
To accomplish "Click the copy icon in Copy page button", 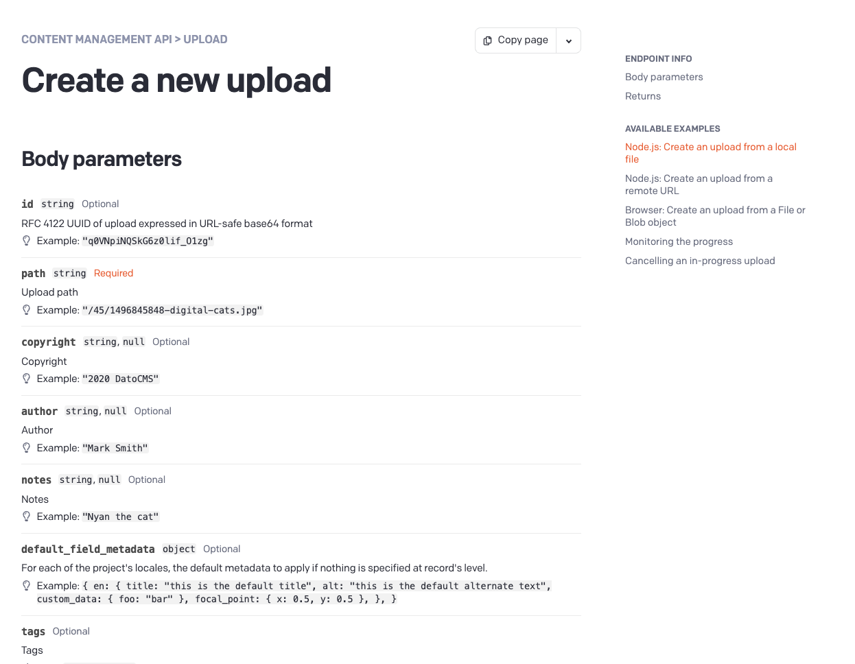I will click(487, 40).
